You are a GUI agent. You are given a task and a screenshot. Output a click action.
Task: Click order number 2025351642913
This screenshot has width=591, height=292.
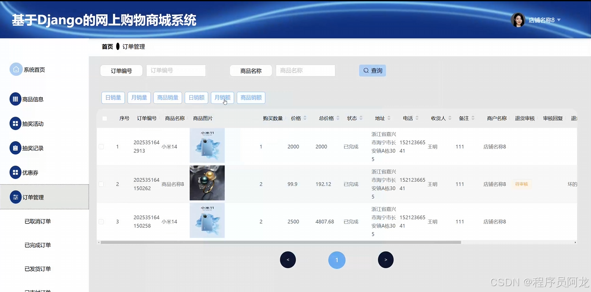(x=147, y=147)
